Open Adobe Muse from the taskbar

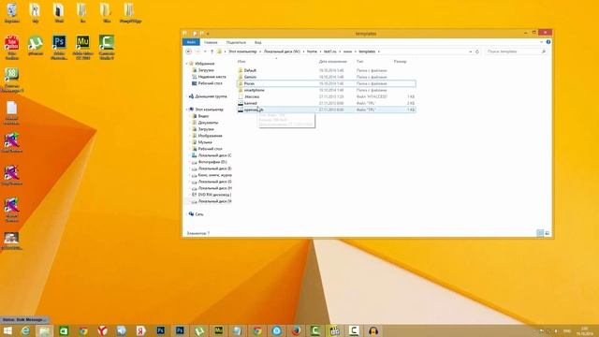pyautogui.click(x=218, y=330)
